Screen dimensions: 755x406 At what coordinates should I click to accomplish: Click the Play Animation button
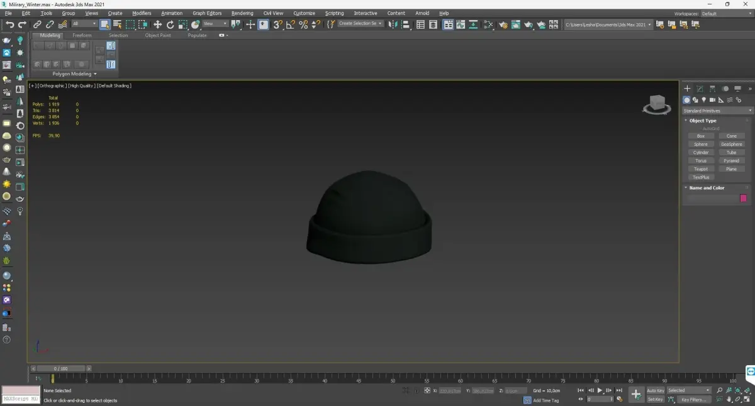600,390
